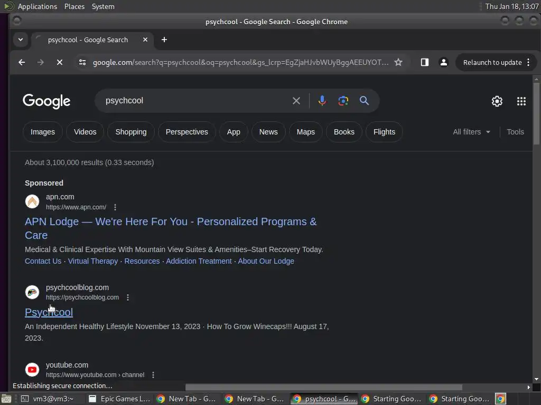Click the YouTube favicon
This screenshot has width=541, height=405.
pos(32,370)
